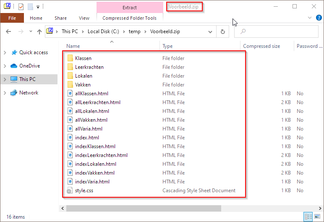
Task: Open the address bar history dropdown
Action: [210, 31]
